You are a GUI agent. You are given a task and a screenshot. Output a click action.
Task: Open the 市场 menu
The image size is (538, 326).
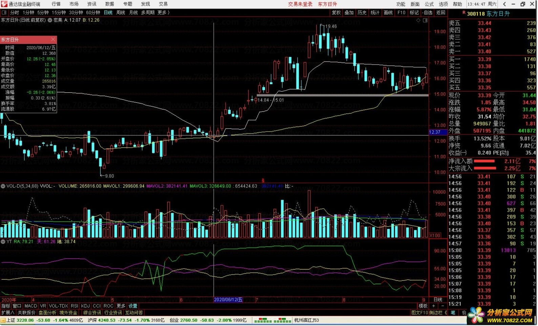pyautogui.click(x=74, y=4)
